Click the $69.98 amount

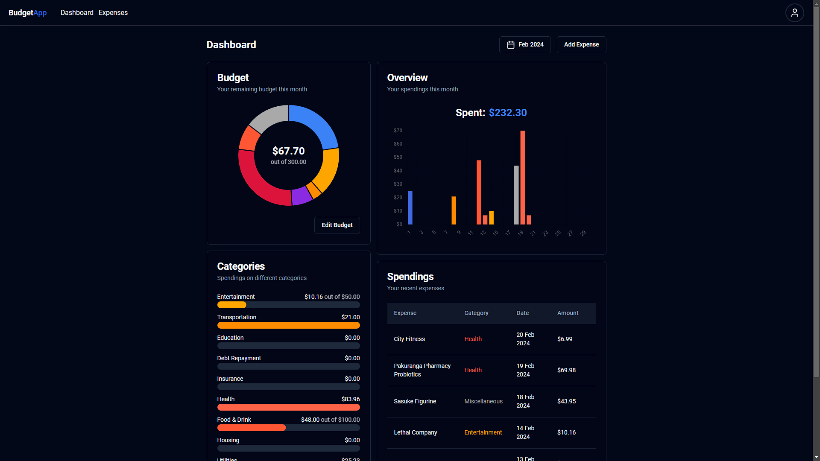[x=566, y=371]
